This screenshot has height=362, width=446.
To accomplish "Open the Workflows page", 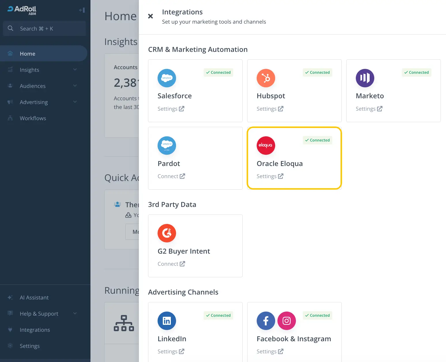I will tap(33, 118).
